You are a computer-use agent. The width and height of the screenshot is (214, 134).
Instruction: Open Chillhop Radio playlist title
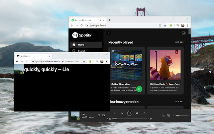pos(165,84)
